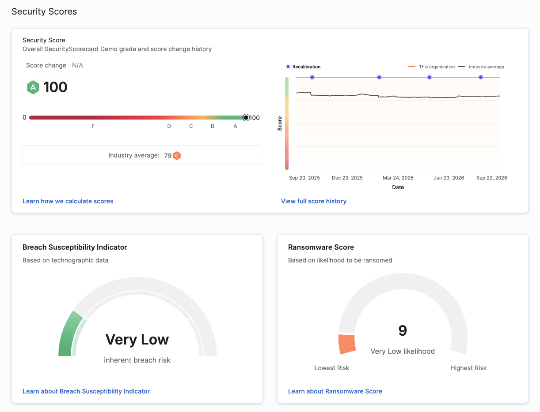Click the orange C industry grade badge
Screen dimensions: 540x412
click(177, 156)
